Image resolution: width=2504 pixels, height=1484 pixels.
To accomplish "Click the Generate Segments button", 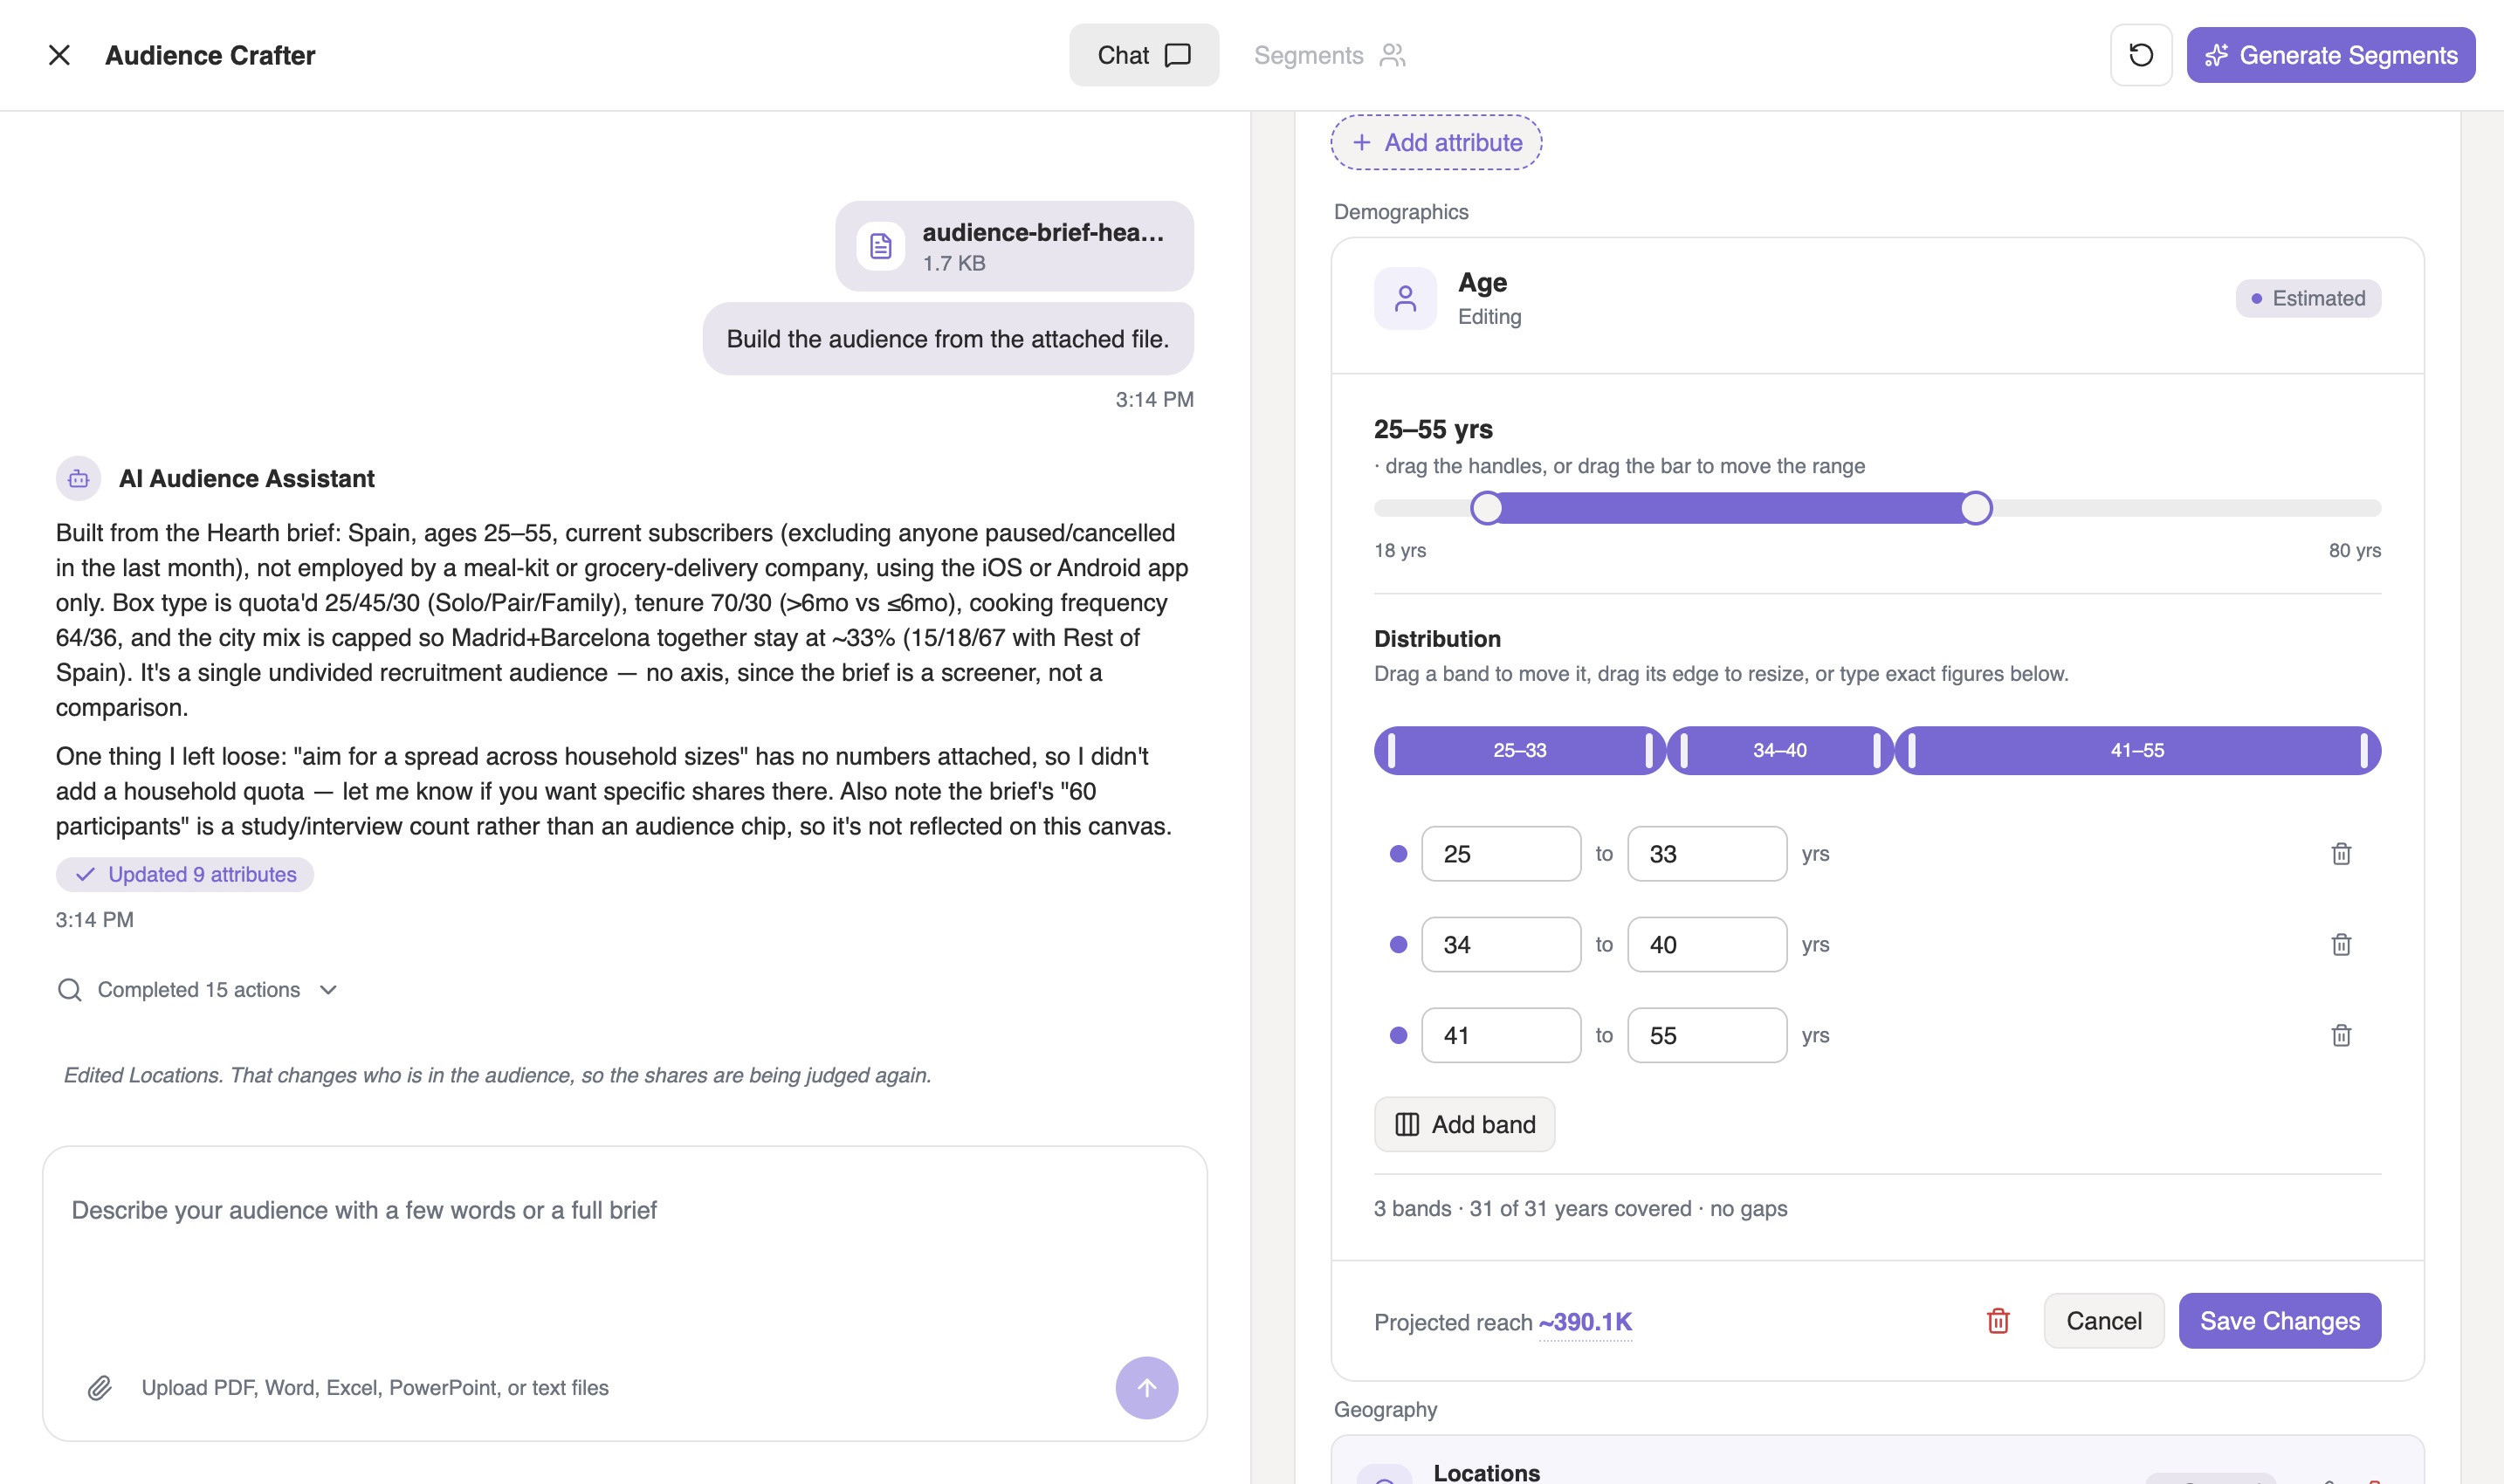I will tap(2330, 55).
